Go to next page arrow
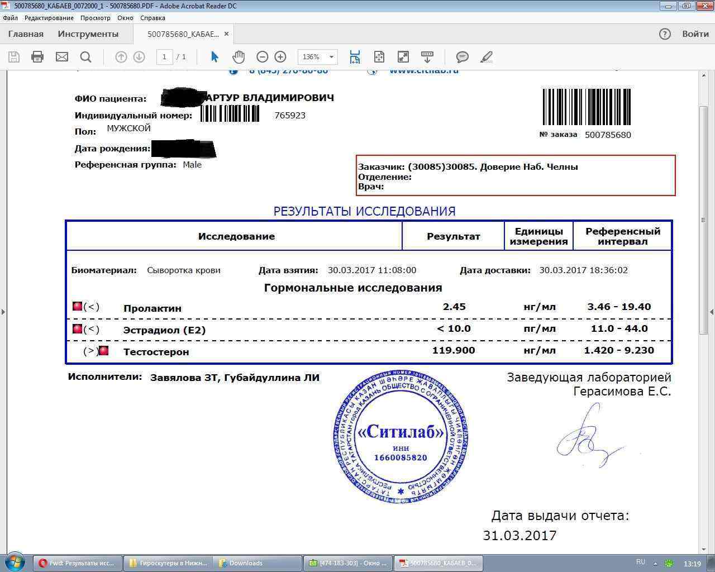715x572 pixels. tap(139, 57)
